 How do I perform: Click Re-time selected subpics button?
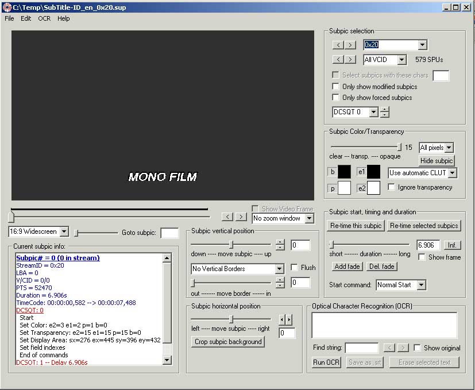(424, 226)
